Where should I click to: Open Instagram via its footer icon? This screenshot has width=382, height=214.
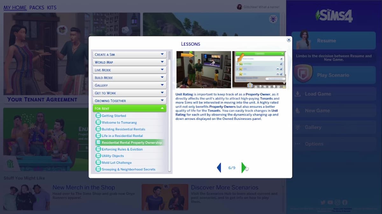click(337, 202)
